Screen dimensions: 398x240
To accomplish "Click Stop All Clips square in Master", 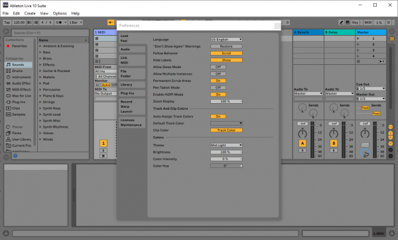I will [358, 61].
